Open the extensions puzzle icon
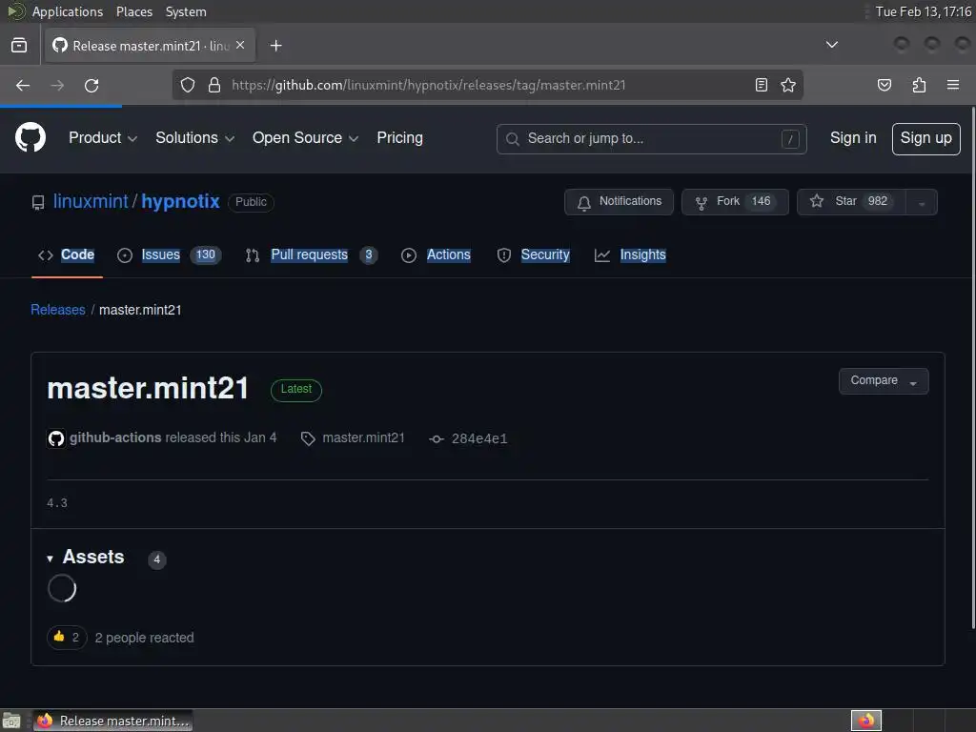 [x=919, y=85]
